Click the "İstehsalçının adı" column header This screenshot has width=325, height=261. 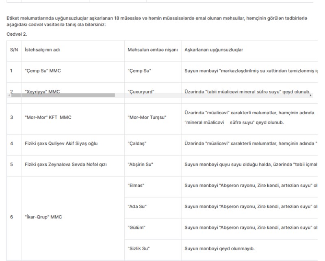point(43,49)
